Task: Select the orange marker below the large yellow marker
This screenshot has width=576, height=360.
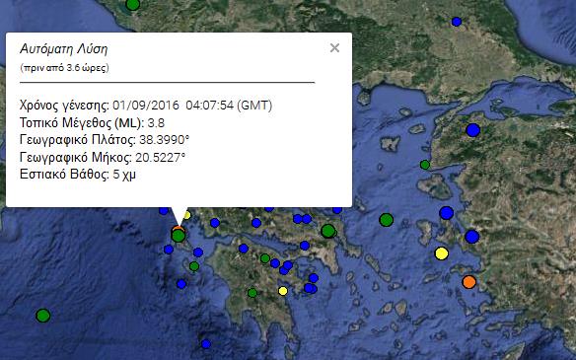Action: coord(469,282)
